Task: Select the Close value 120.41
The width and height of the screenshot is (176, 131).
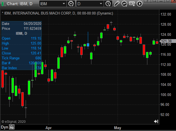Action: click(x=36, y=53)
